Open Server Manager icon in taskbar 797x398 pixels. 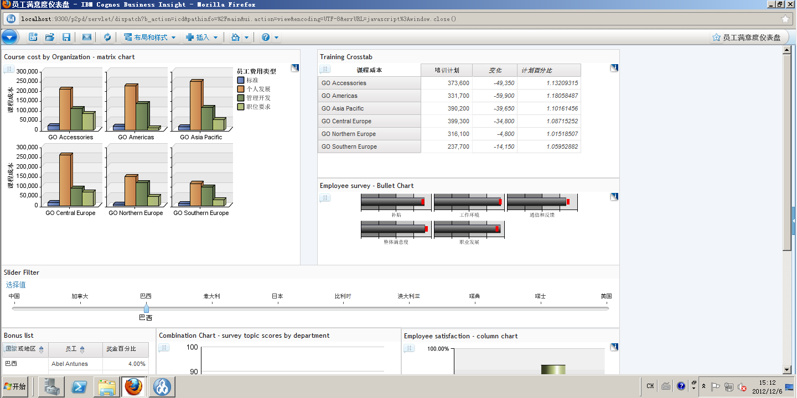53,387
